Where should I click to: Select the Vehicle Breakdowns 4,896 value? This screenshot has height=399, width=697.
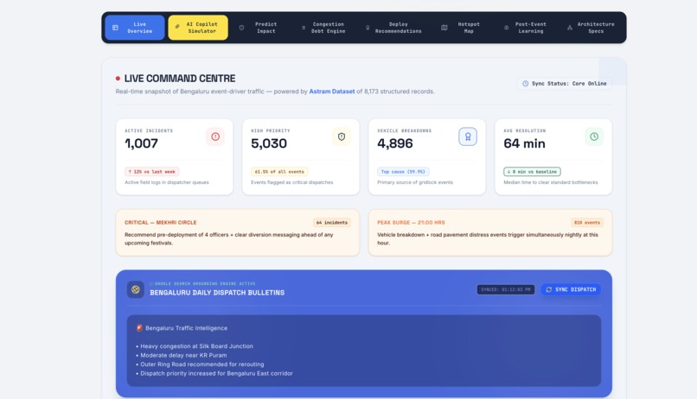pos(395,143)
